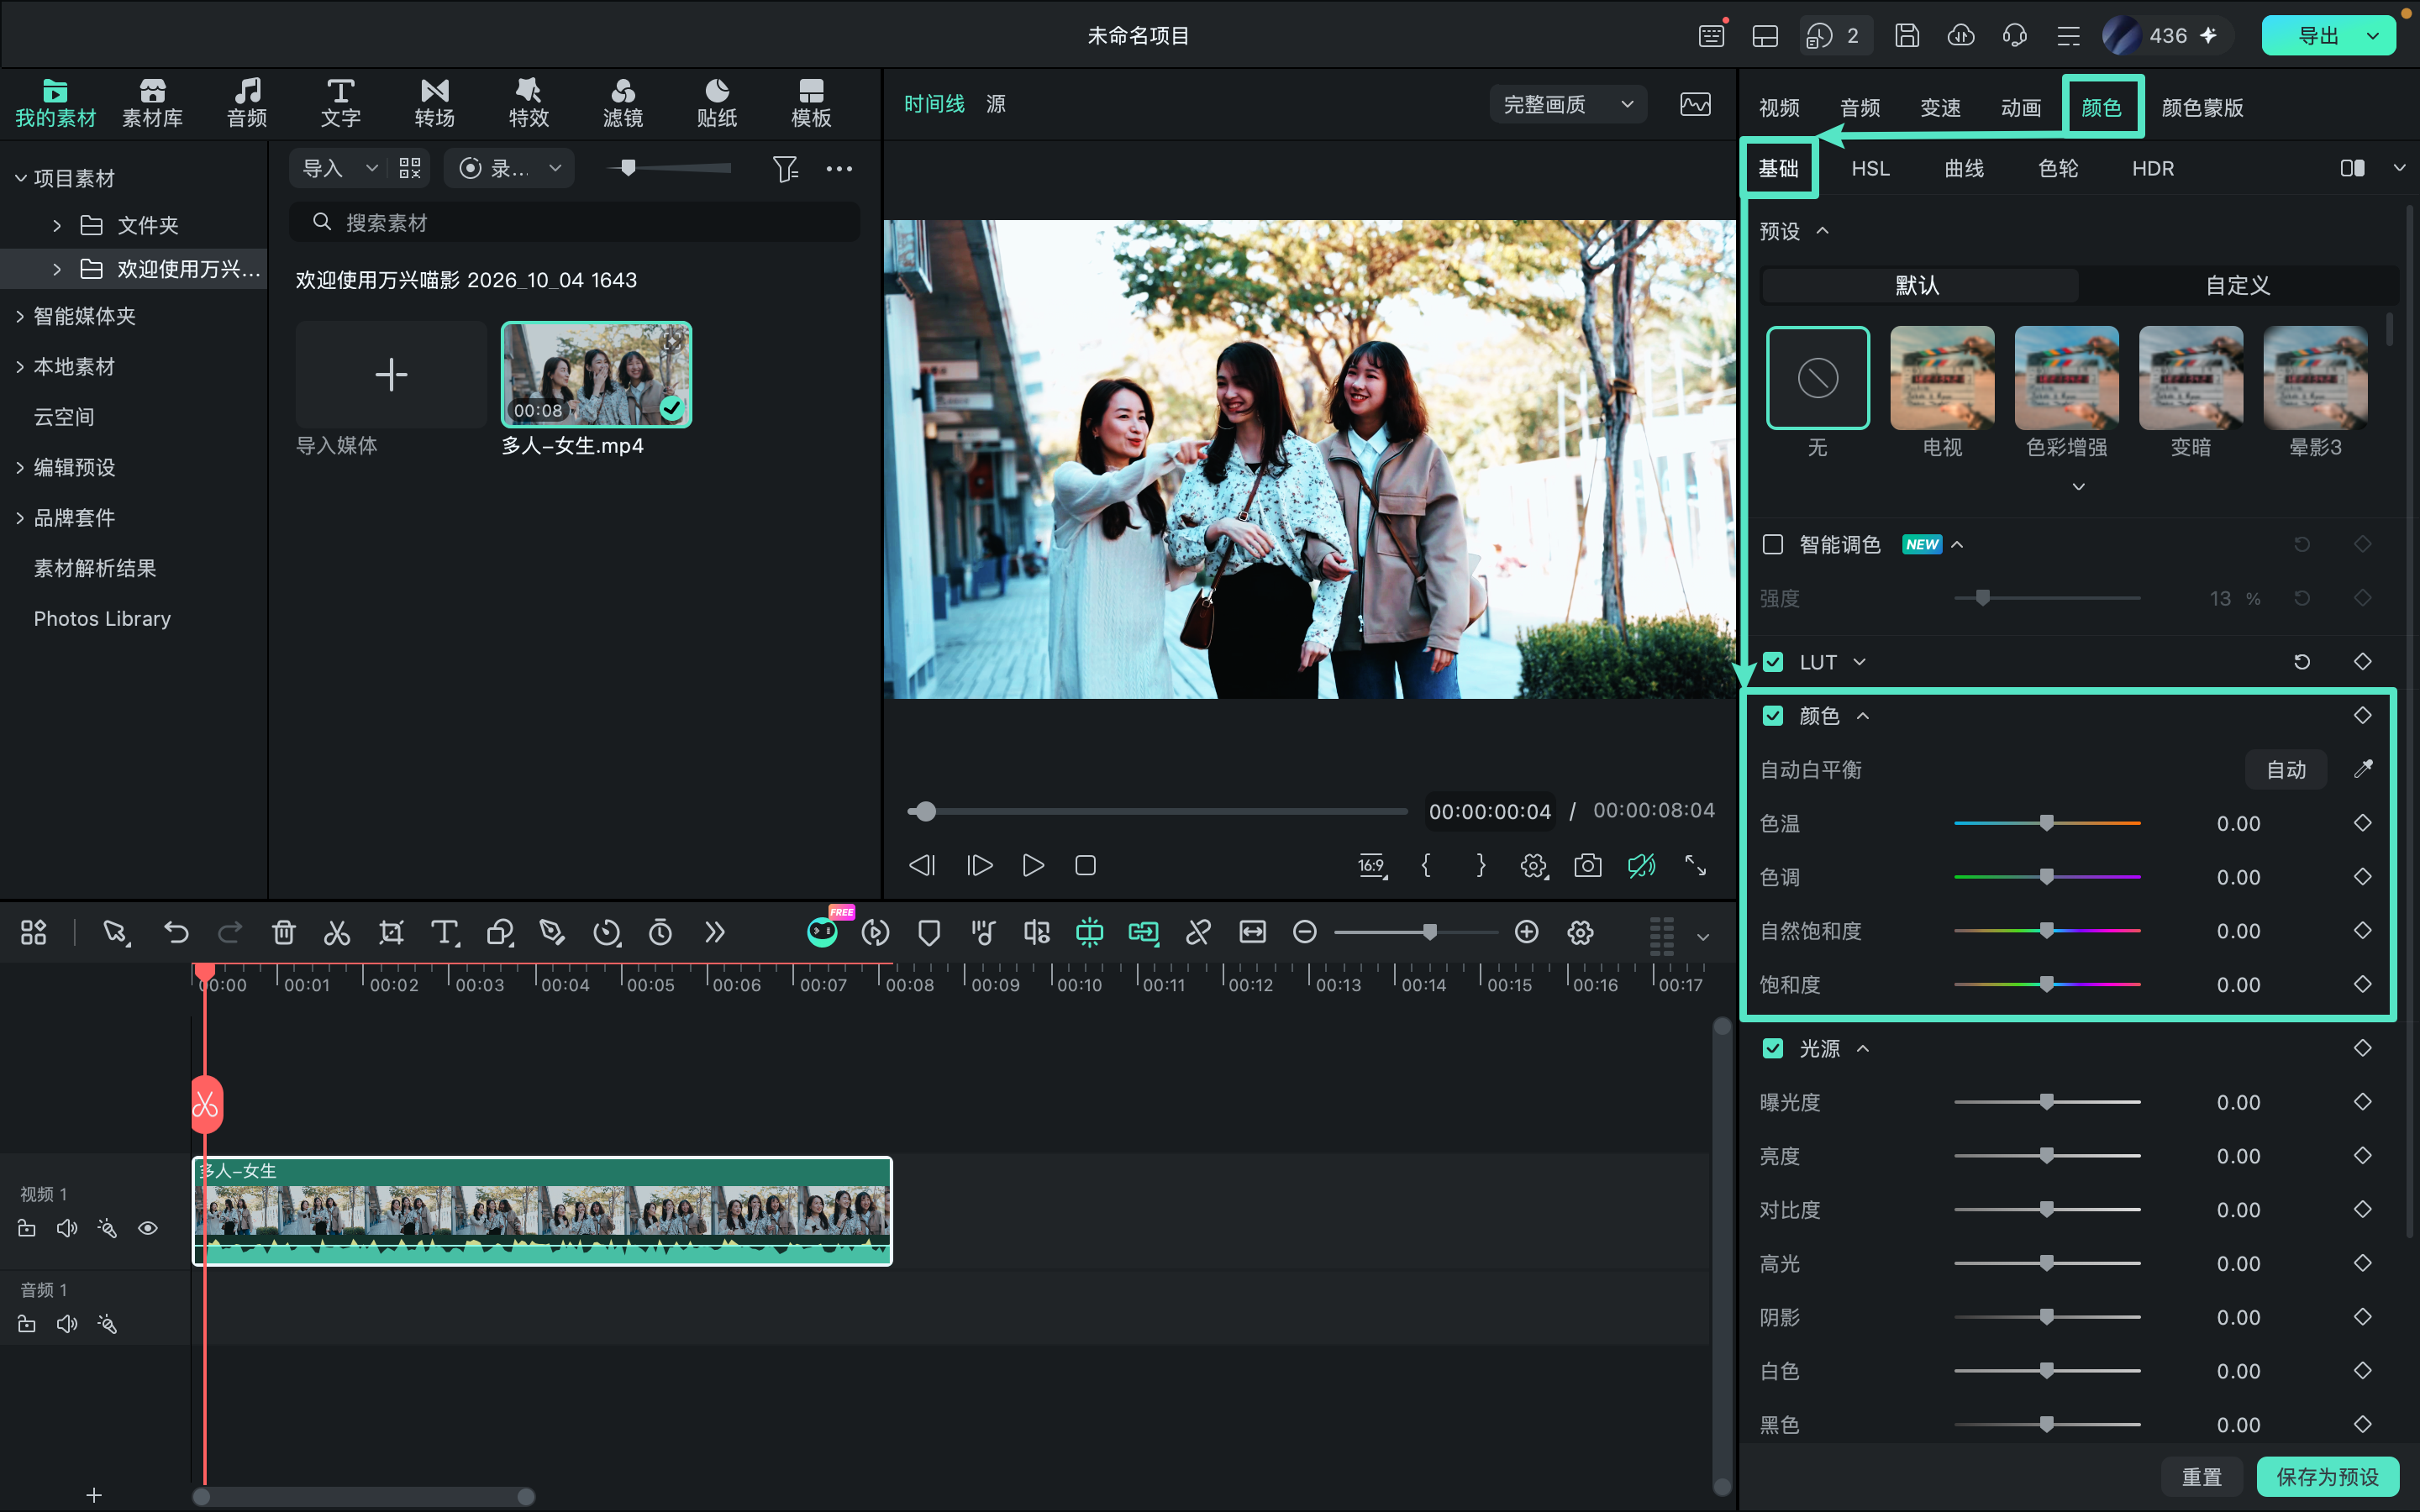This screenshot has height=1512, width=2420.
Task: Open the Transitions (转场) panel
Action: coord(435,103)
